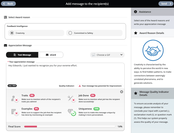Screen dimensions: 174x133
Task: Click the Final Score progress bar
Action: pyautogui.click(x=70, y=126)
